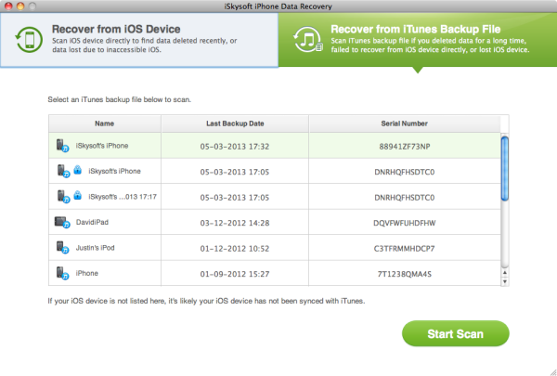The height and width of the screenshot is (376, 557).
Task: Select the DavidiPad backup row
Action: click(275, 222)
